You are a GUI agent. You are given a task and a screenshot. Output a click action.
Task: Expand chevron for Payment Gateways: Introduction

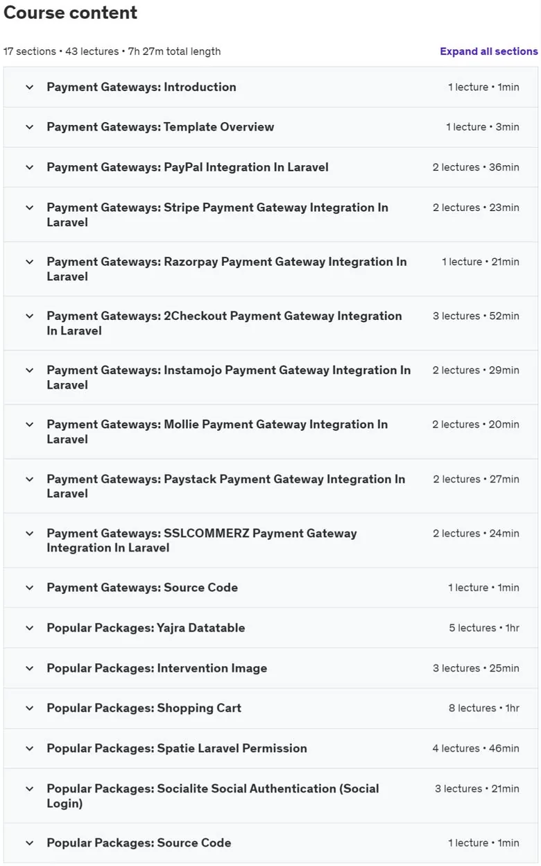click(x=29, y=87)
